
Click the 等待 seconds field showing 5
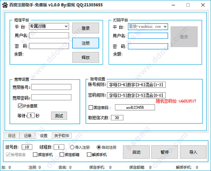point(31,115)
